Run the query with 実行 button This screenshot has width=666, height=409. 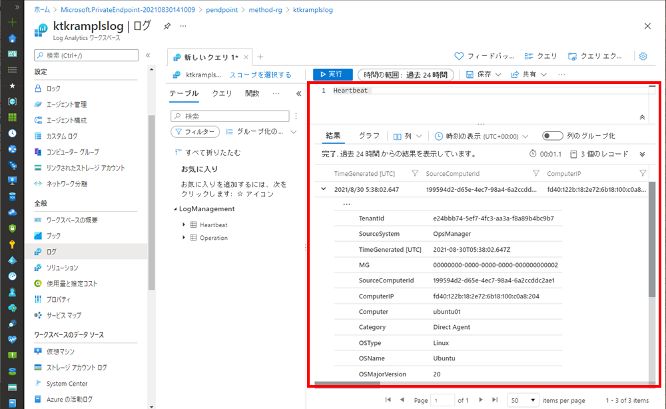332,75
